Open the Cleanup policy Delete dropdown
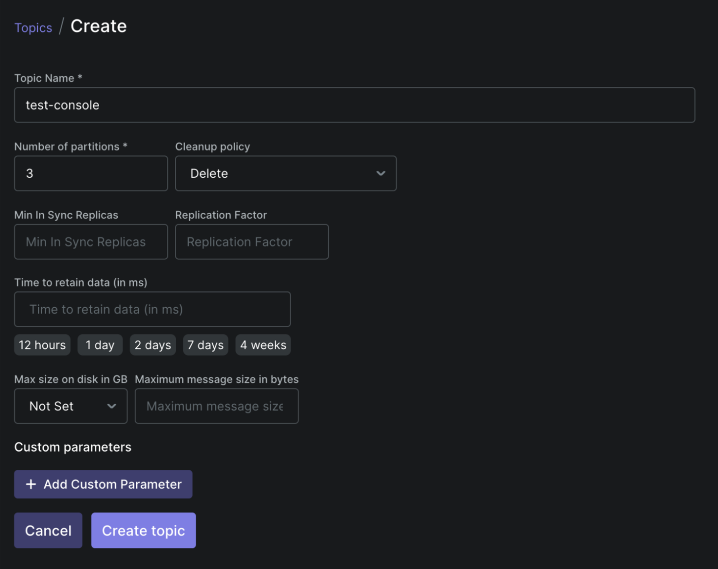This screenshot has height=569, width=718. 285,173
